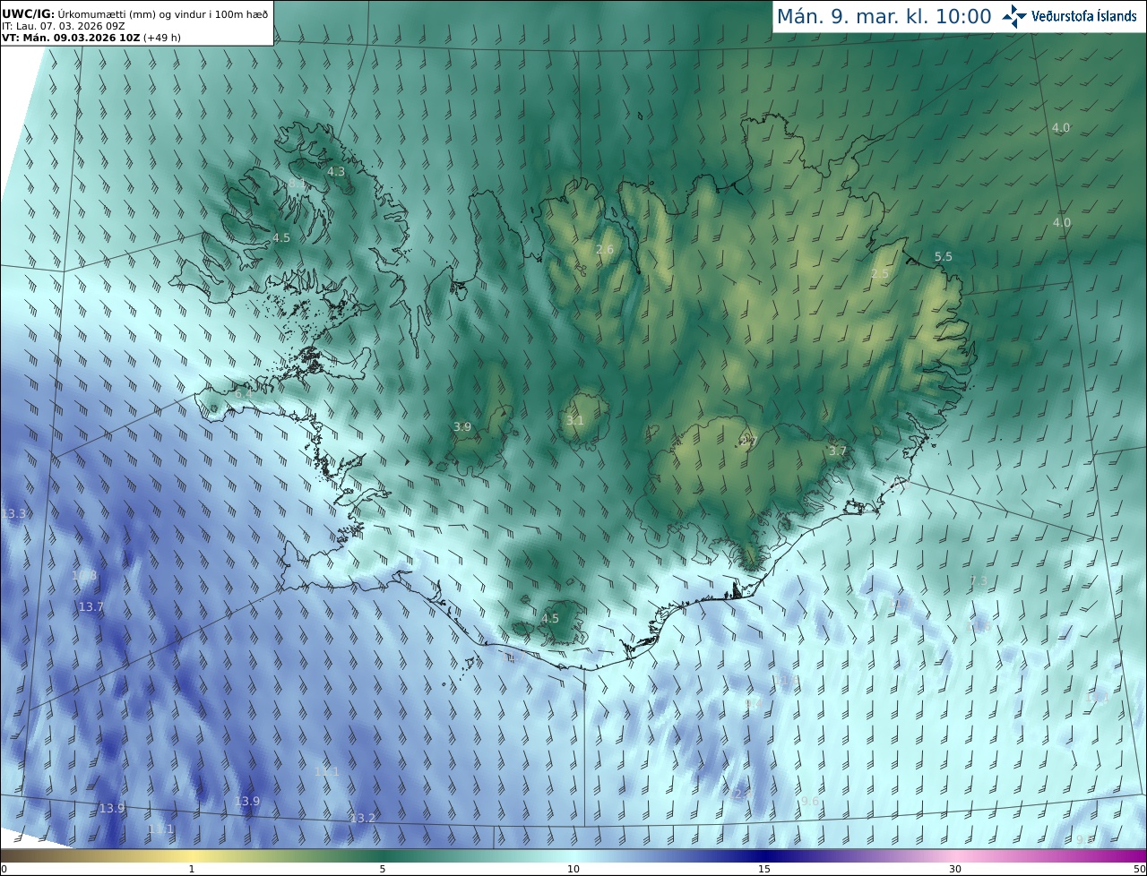Click the 'Veðurstofa Íslands' name text
This screenshot has width=1147, height=876.
point(1084,16)
